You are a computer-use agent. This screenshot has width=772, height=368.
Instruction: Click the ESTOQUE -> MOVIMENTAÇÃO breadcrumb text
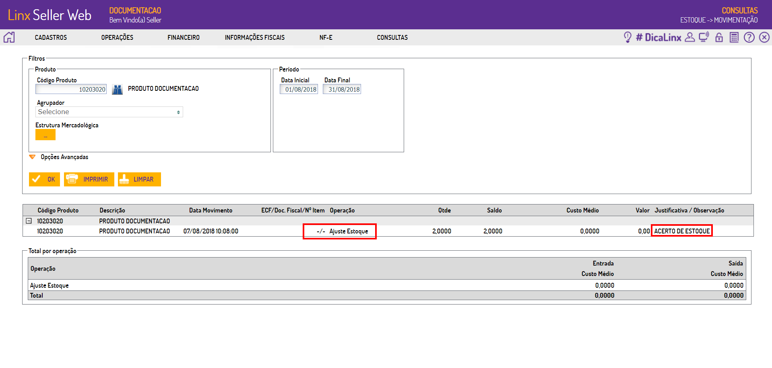(719, 20)
